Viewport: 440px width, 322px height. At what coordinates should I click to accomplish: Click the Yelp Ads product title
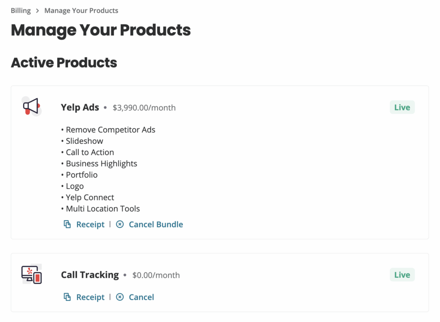pyautogui.click(x=80, y=107)
